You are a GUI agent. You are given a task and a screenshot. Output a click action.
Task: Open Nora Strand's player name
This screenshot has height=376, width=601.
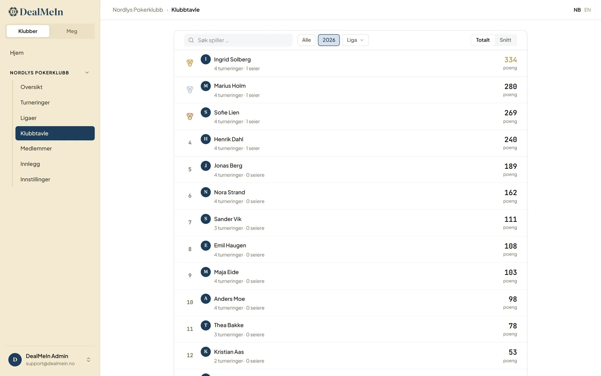click(x=230, y=192)
